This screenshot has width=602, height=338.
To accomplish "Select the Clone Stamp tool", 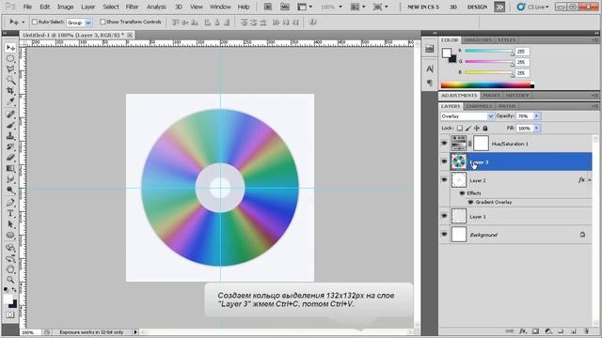I will (x=10, y=135).
